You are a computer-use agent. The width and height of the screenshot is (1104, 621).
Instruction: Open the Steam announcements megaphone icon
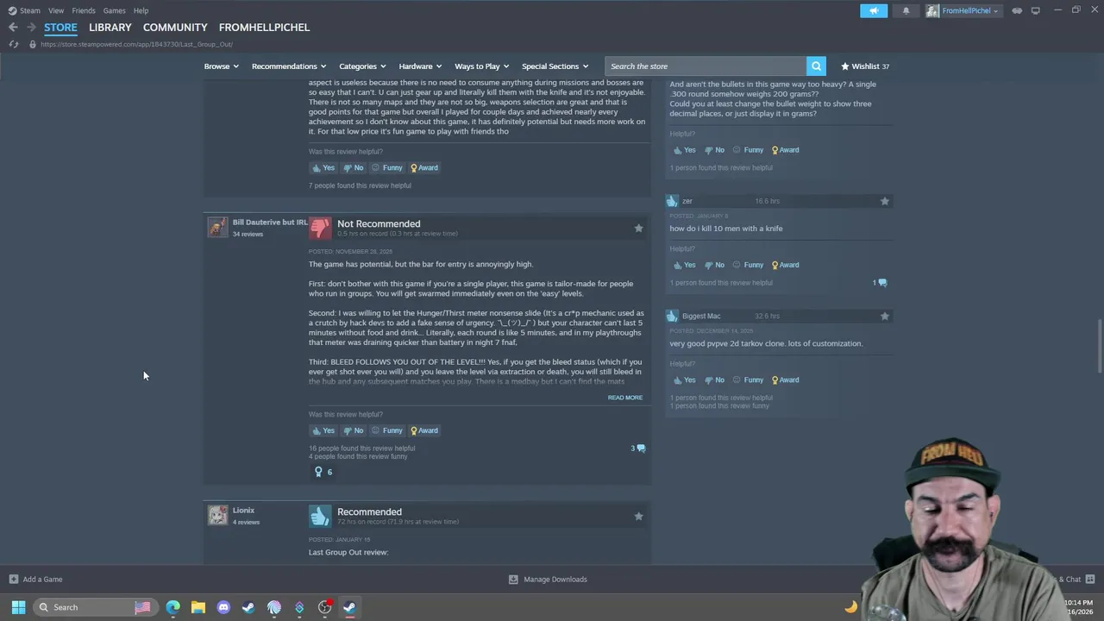click(x=873, y=10)
